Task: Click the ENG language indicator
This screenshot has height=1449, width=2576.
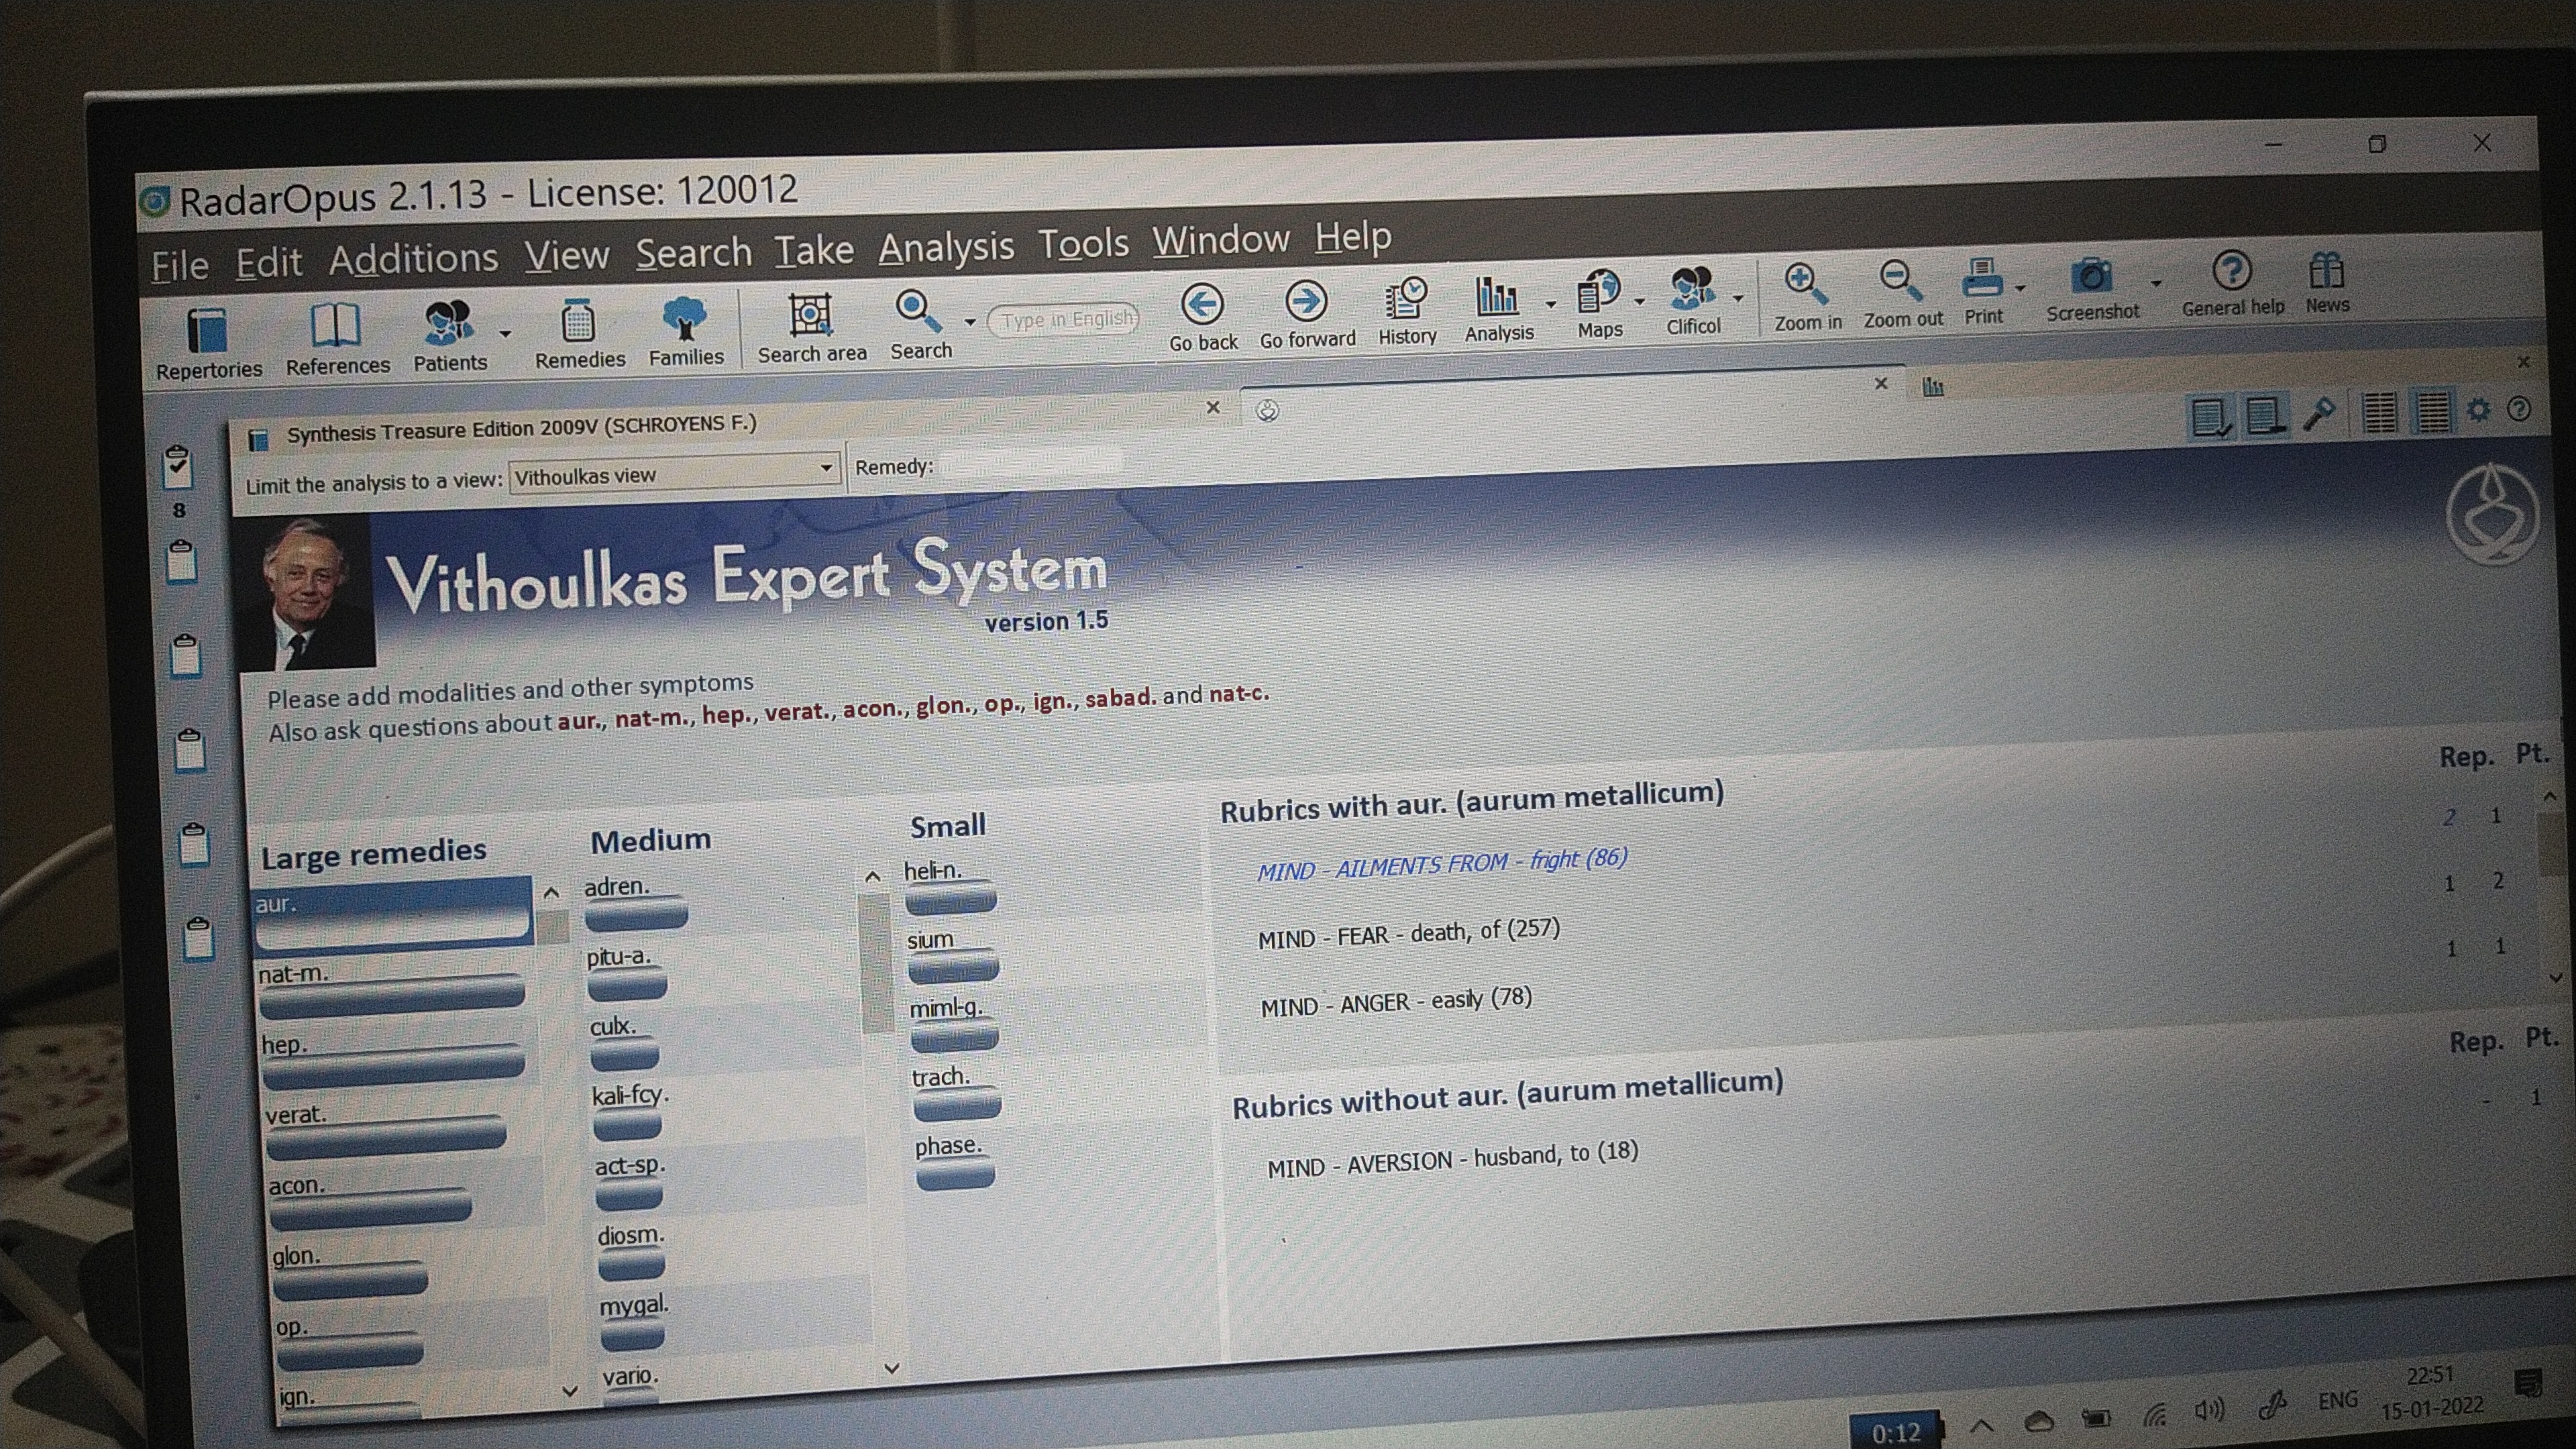Action: (2337, 1400)
